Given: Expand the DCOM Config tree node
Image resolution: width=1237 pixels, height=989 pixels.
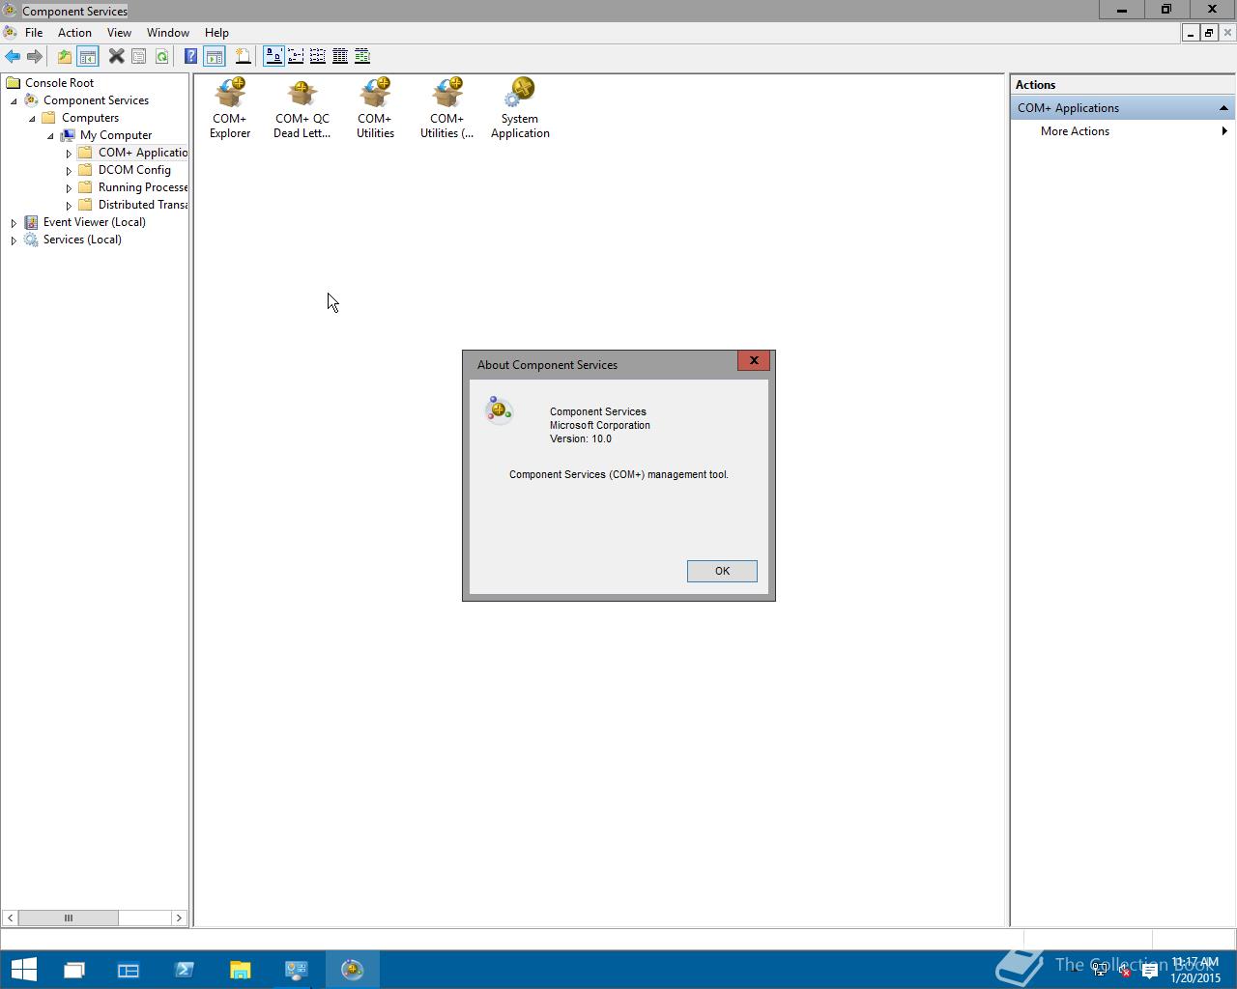Looking at the screenshot, I should click(69, 171).
